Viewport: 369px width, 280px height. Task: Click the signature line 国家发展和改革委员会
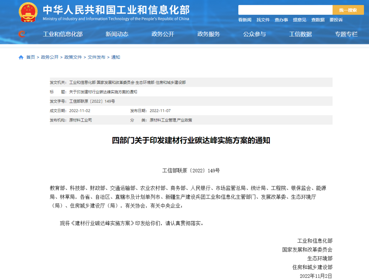click(307, 250)
